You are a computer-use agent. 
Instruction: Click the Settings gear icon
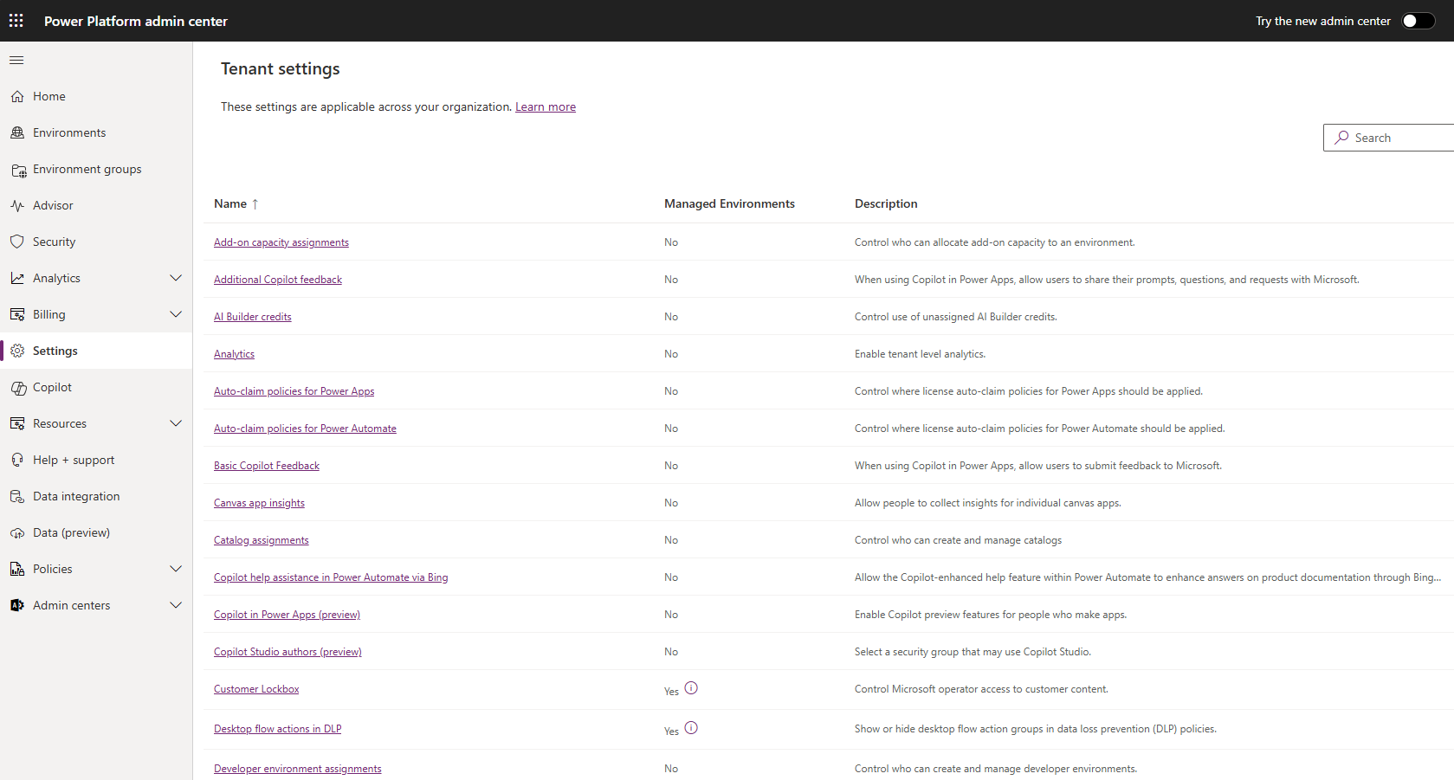(17, 351)
